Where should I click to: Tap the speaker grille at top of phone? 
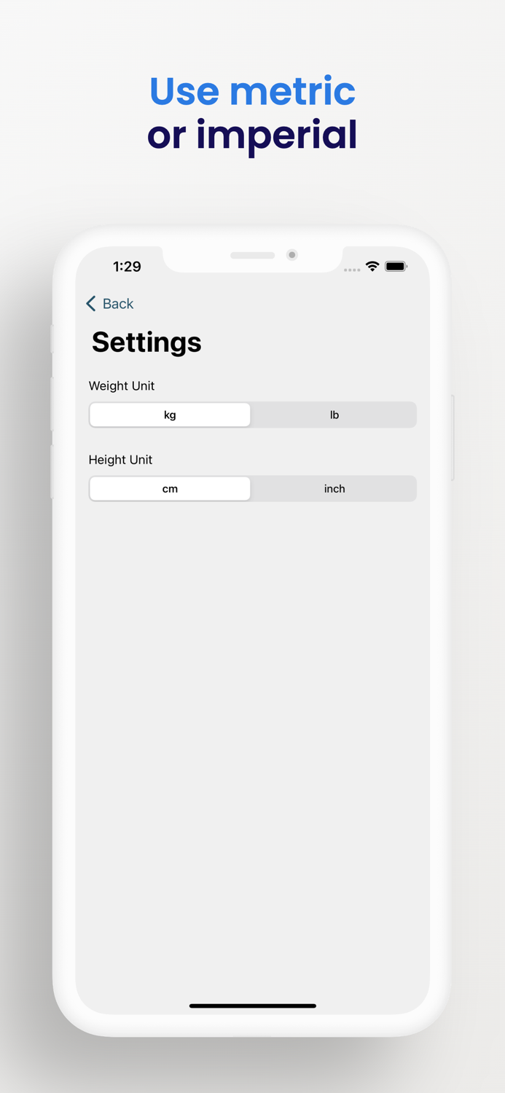pyautogui.click(x=252, y=255)
